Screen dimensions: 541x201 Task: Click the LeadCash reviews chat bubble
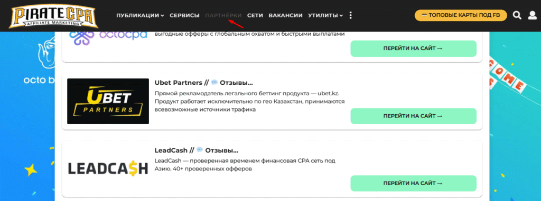(x=200, y=150)
